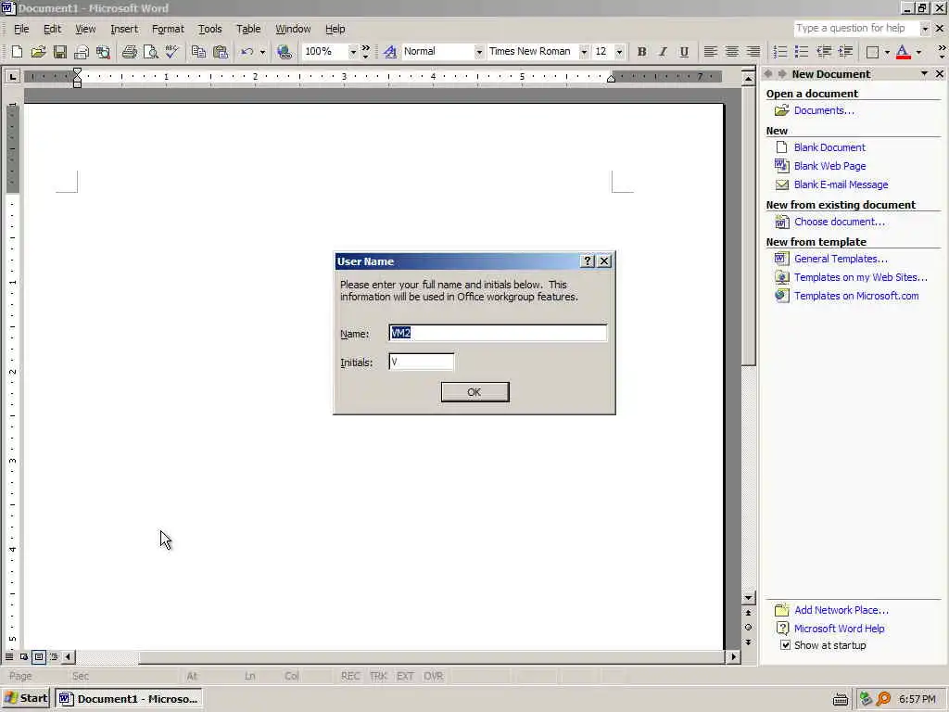Click the Templates on Microsoft.com link
This screenshot has height=712, width=949.
856,296
